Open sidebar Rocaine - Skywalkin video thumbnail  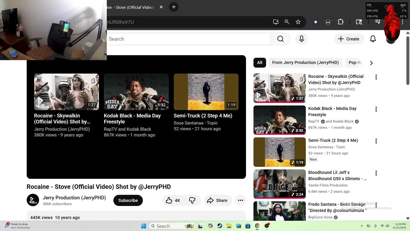tap(280, 88)
